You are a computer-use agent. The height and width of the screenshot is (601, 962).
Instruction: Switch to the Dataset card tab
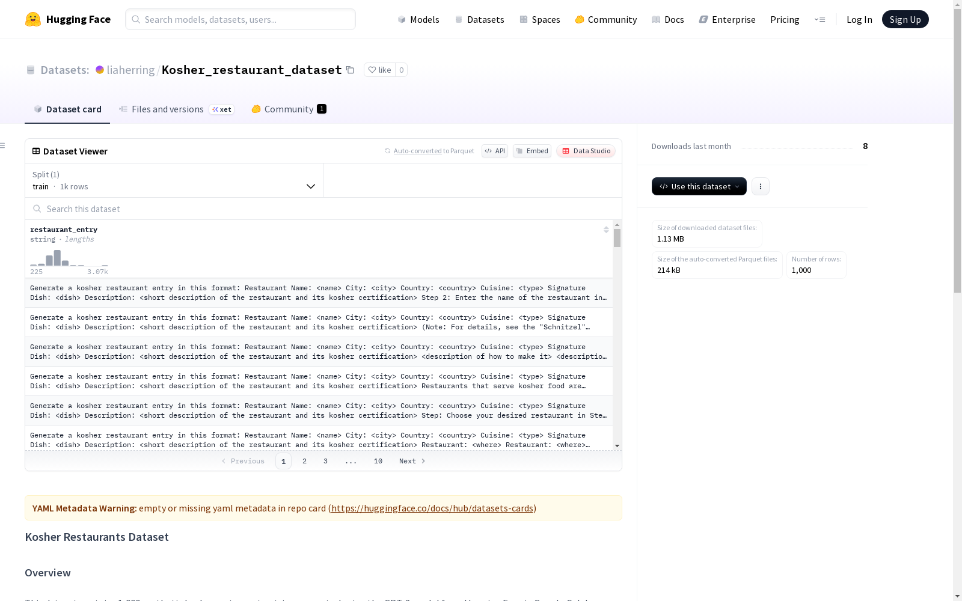click(67, 109)
